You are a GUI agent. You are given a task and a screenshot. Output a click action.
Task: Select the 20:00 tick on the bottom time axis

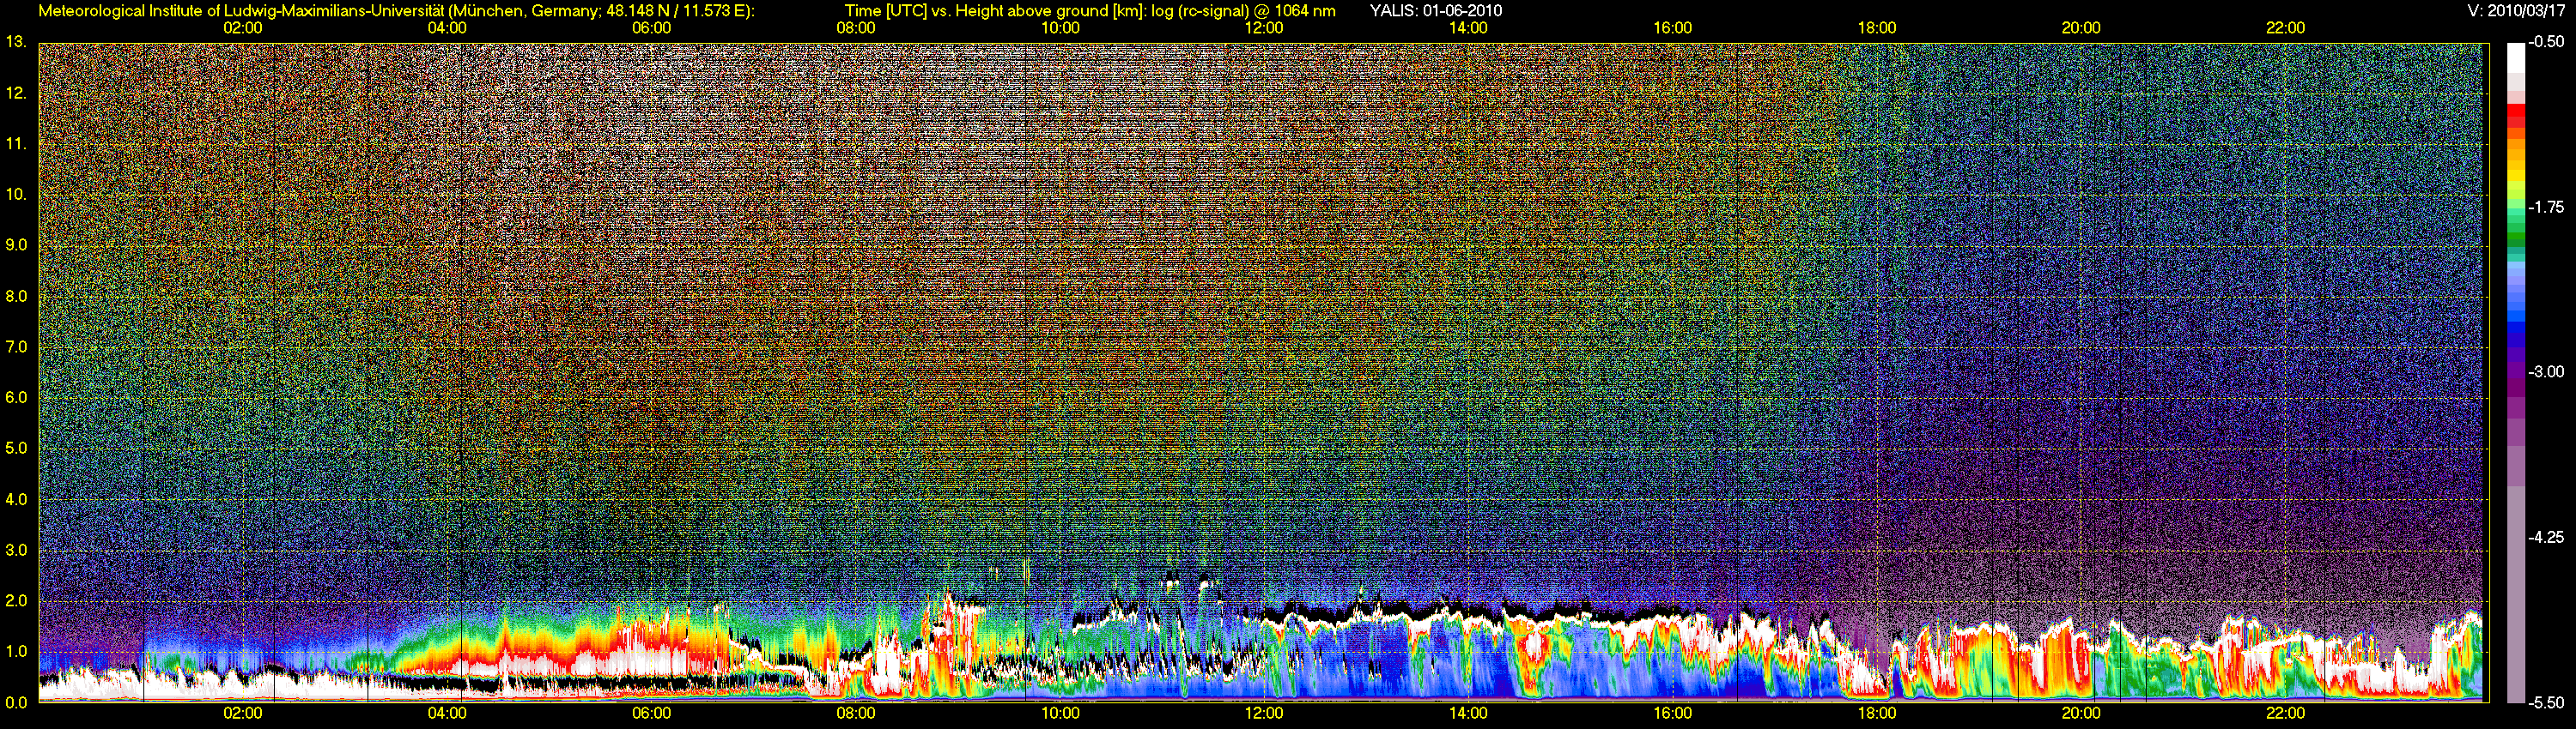2081,713
